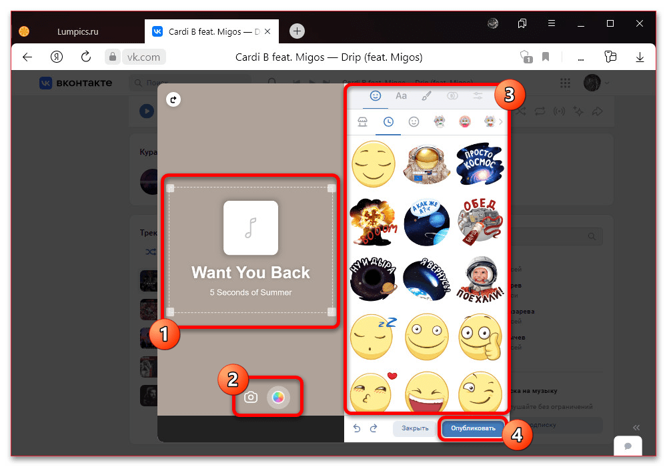This screenshot has height=467, width=667.
Task: Rotate the story canvas with arrow icon
Action: [x=173, y=99]
